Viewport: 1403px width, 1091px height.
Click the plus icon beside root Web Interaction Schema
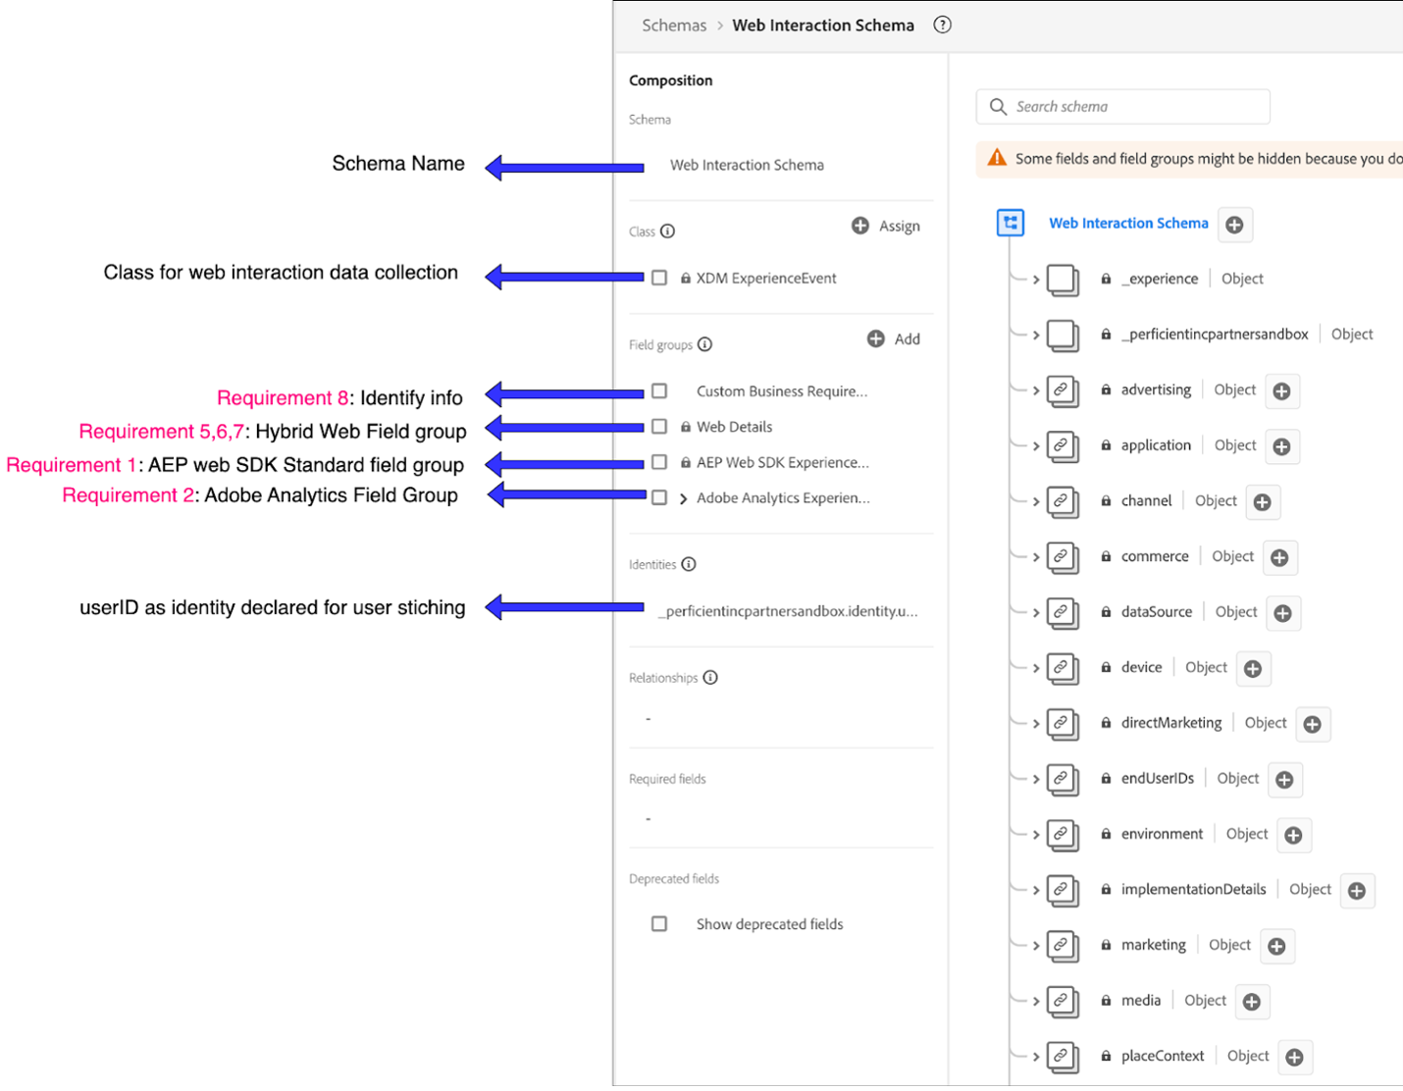click(x=1234, y=225)
